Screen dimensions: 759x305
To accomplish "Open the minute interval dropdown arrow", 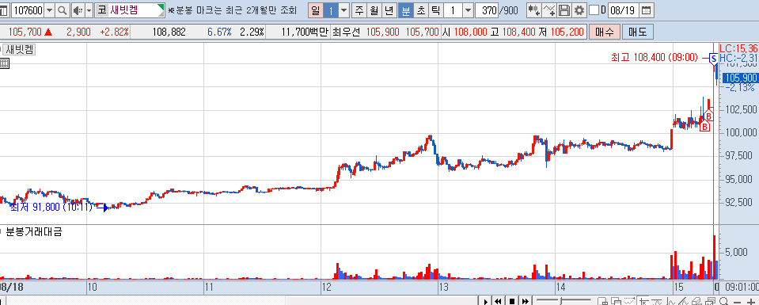I will [x=468, y=10].
